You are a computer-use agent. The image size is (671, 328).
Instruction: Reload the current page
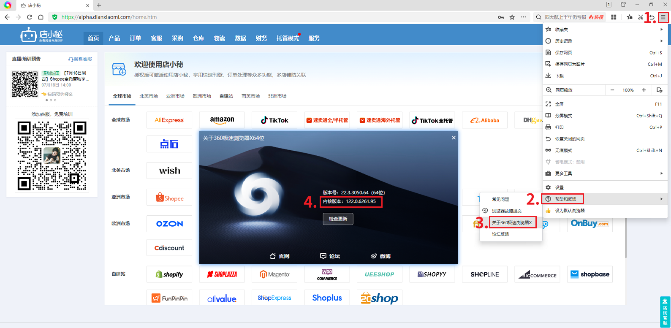(x=30, y=17)
